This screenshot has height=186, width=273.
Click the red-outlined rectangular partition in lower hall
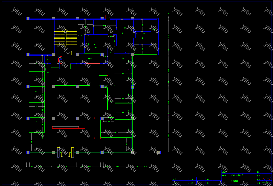(65, 127)
